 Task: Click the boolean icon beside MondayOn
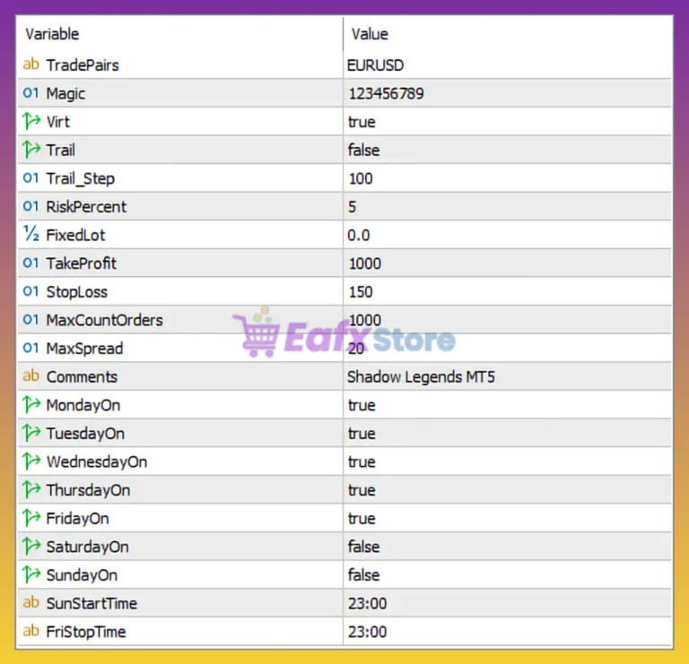[x=31, y=404]
